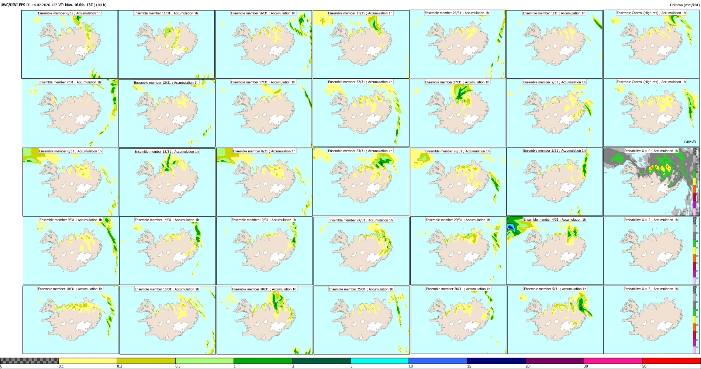Select the dark green 3–5 legend swatch

point(321,361)
